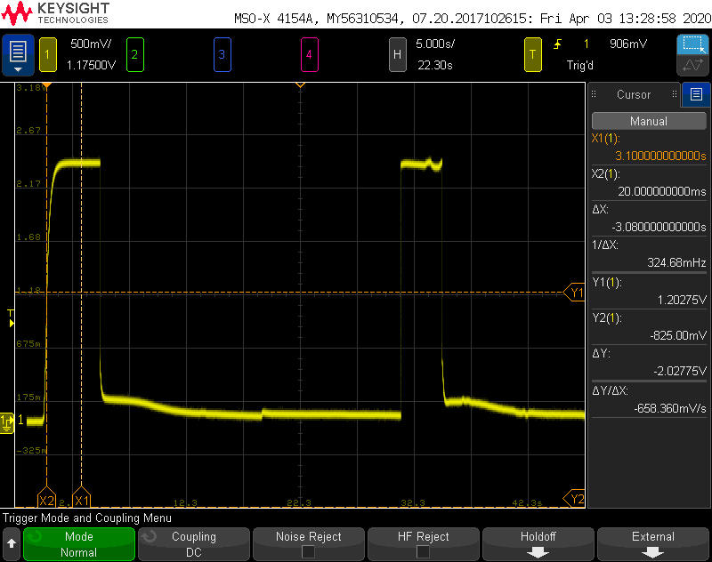This screenshot has height=562, width=712.
Task: Click the center time reference triangle
Action: (300, 84)
